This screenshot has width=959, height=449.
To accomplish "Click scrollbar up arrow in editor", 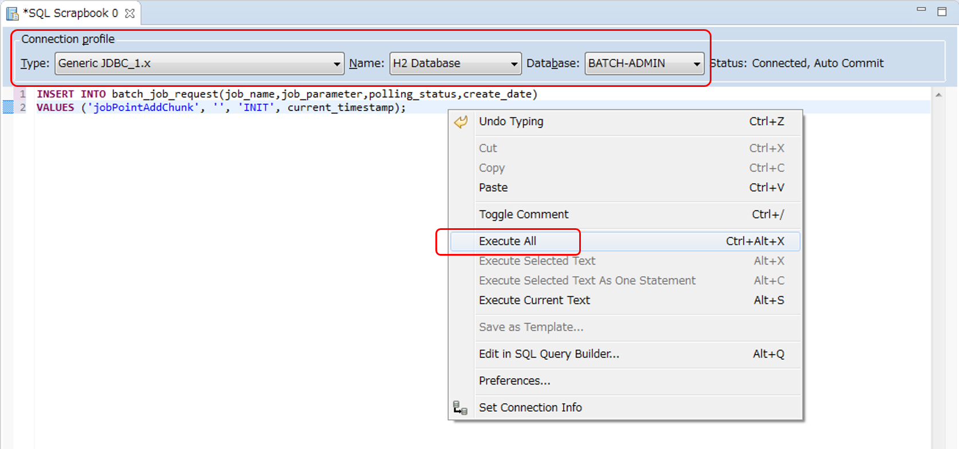I will [938, 95].
